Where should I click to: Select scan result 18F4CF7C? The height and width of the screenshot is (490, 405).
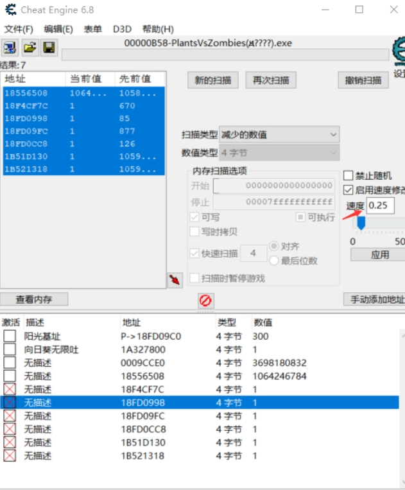[83, 106]
